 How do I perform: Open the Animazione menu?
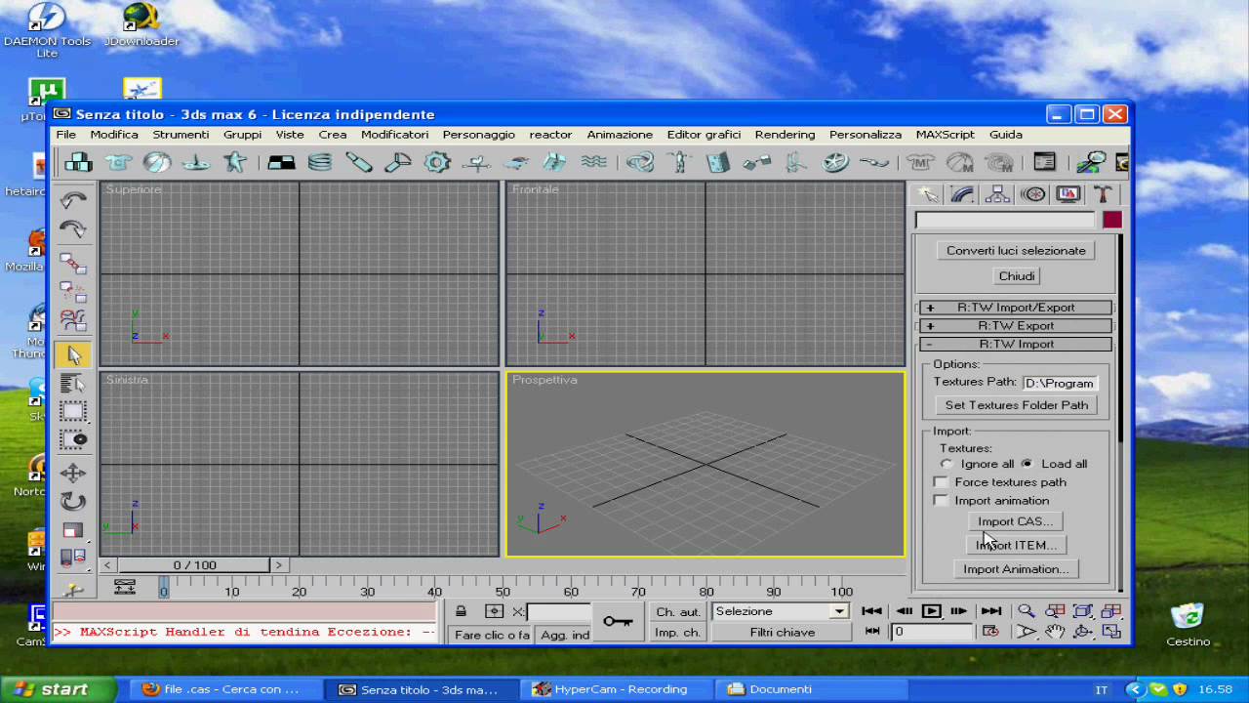point(620,135)
